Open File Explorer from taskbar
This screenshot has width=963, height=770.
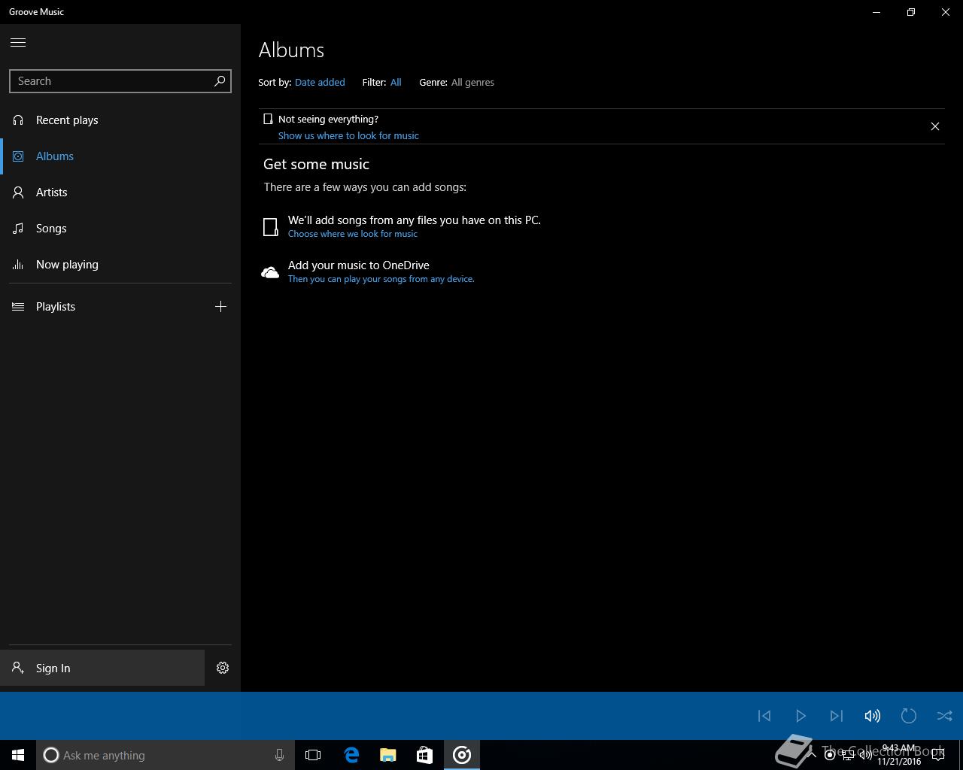[x=388, y=755]
